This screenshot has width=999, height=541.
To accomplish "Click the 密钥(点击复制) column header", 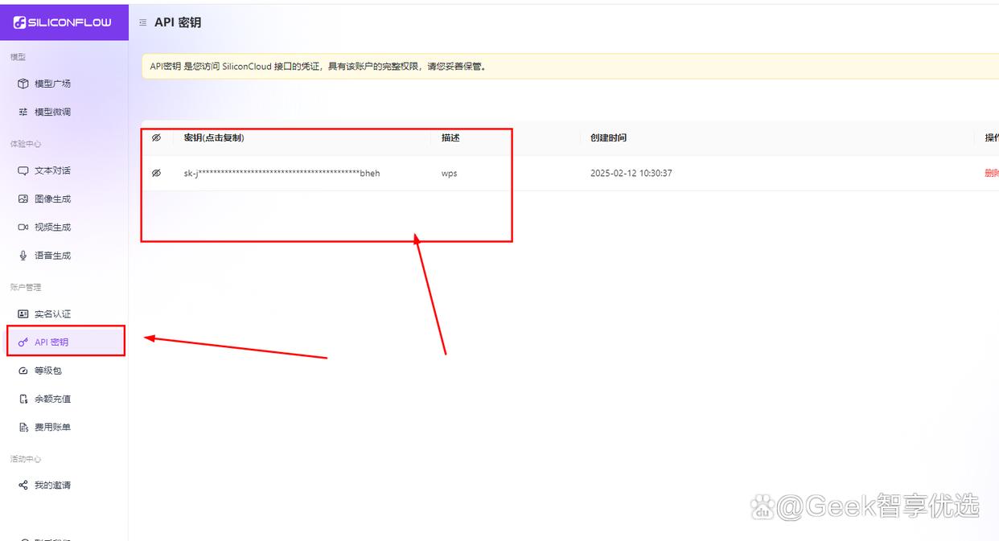I will coord(214,137).
